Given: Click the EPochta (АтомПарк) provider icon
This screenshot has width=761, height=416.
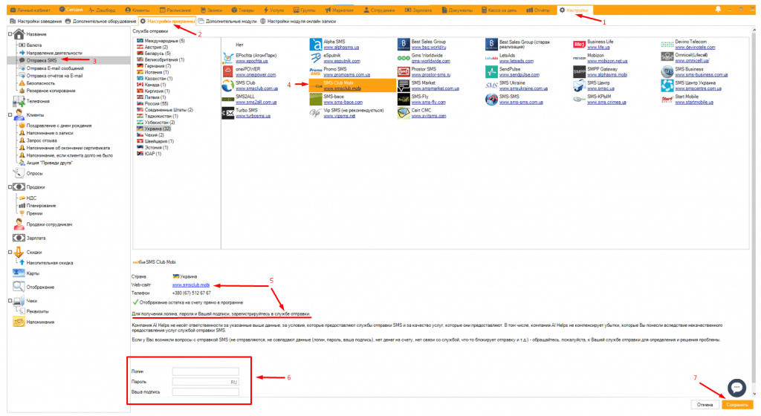Looking at the screenshot, I should [x=227, y=58].
